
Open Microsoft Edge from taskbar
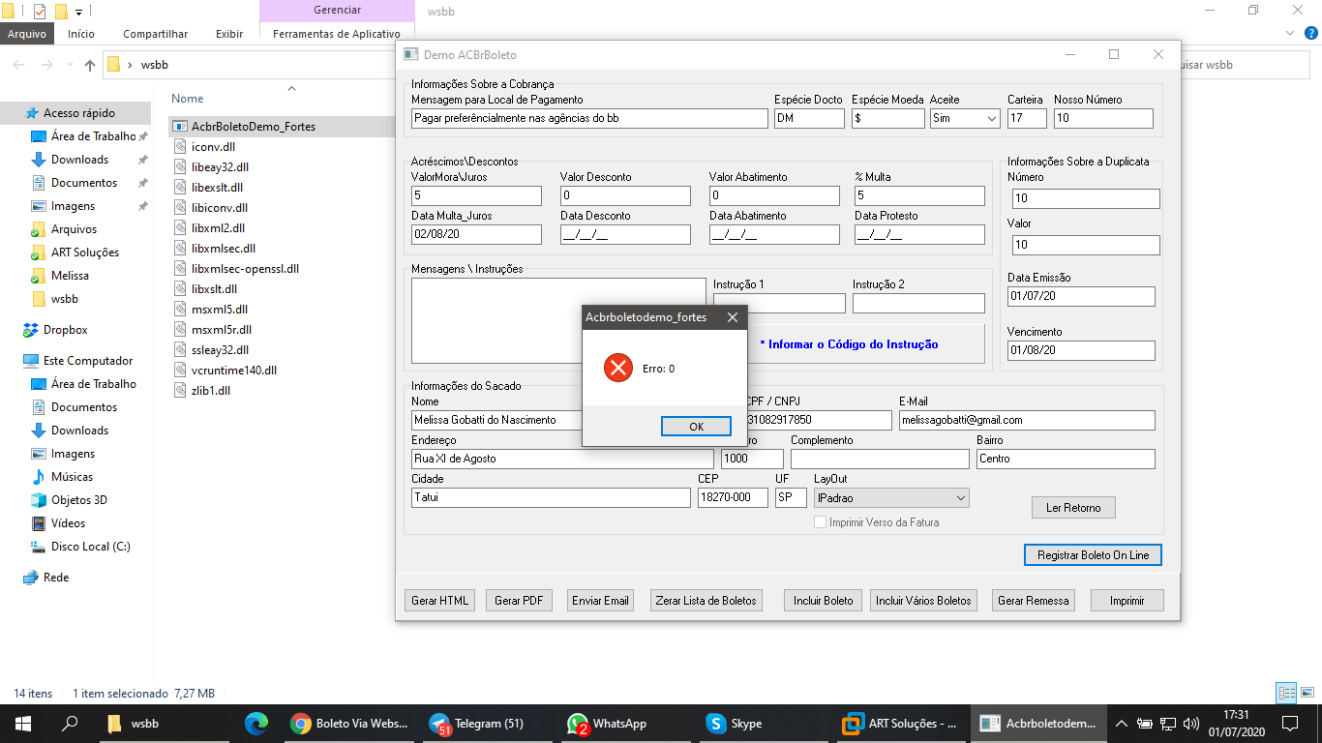coord(255,724)
